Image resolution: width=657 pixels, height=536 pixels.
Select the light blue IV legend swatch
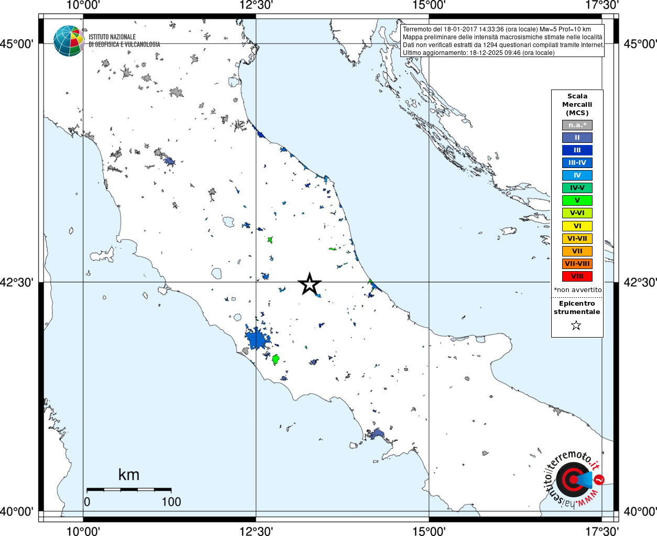(577, 175)
